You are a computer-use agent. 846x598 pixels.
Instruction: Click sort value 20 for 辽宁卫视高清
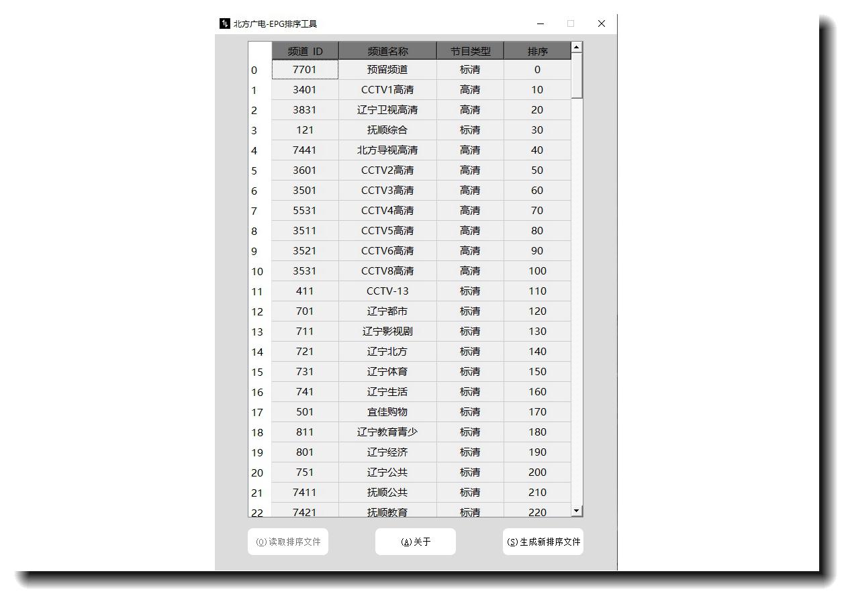[537, 110]
